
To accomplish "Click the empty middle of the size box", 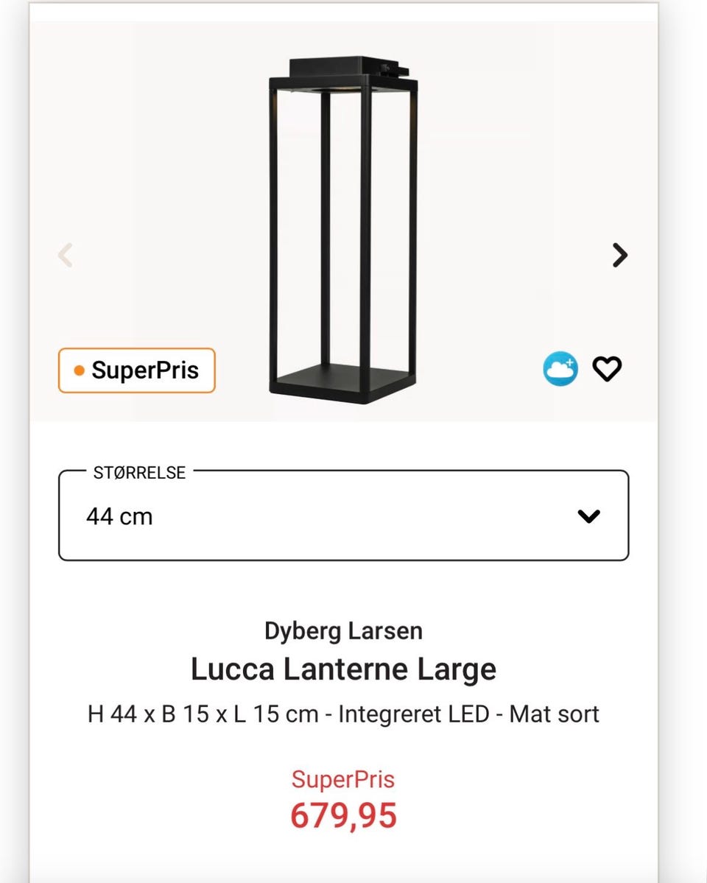I will (353, 516).
